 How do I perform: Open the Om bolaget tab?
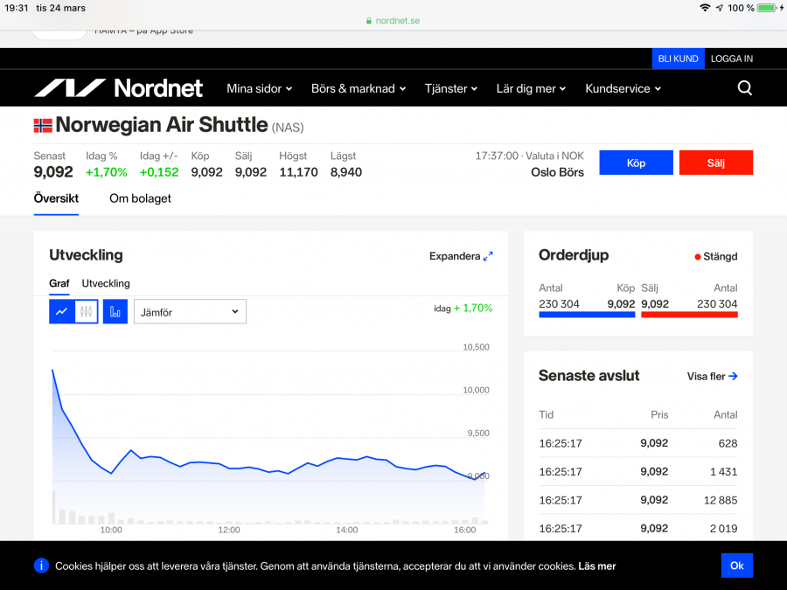coord(140,198)
